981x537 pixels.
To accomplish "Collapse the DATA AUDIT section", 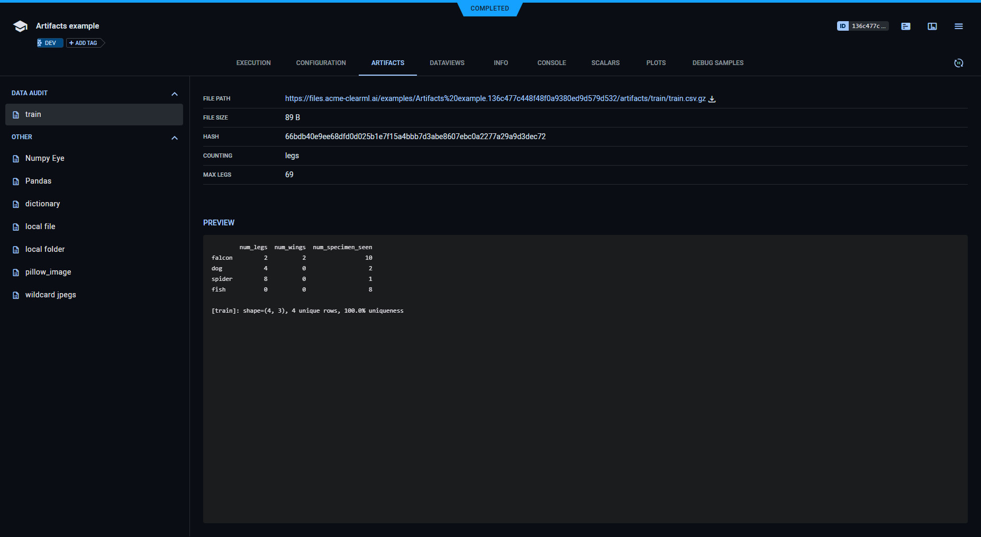I will point(175,94).
